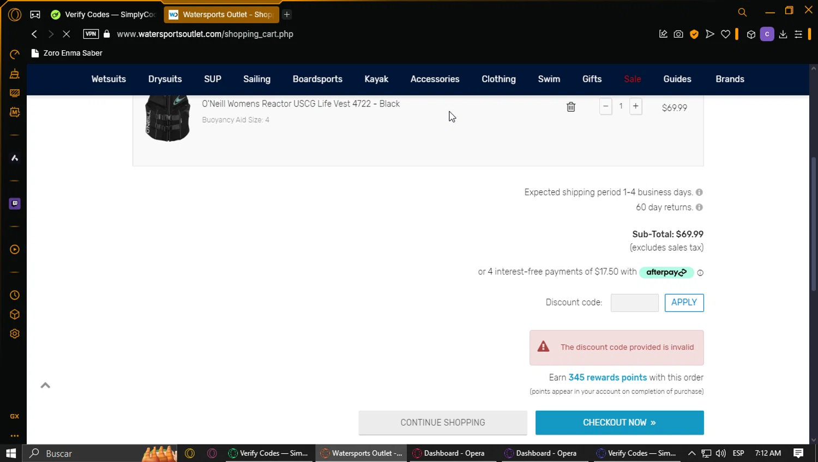Open the ad blocker shield icon
Image resolution: width=818 pixels, height=462 pixels.
(x=694, y=34)
